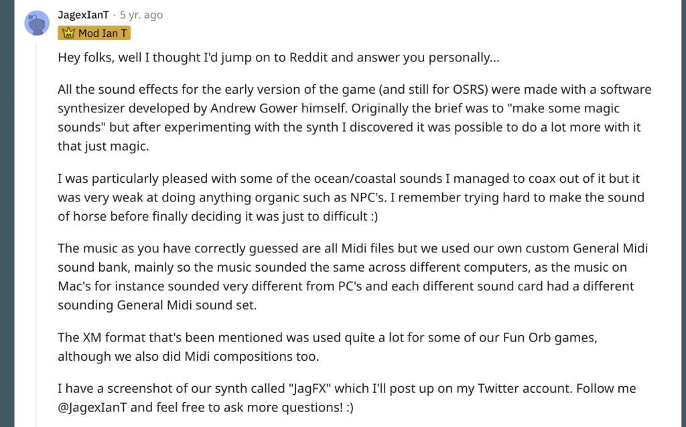Click the "OSRS" text in the second paragraph
686x427 pixels.
pos(470,89)
